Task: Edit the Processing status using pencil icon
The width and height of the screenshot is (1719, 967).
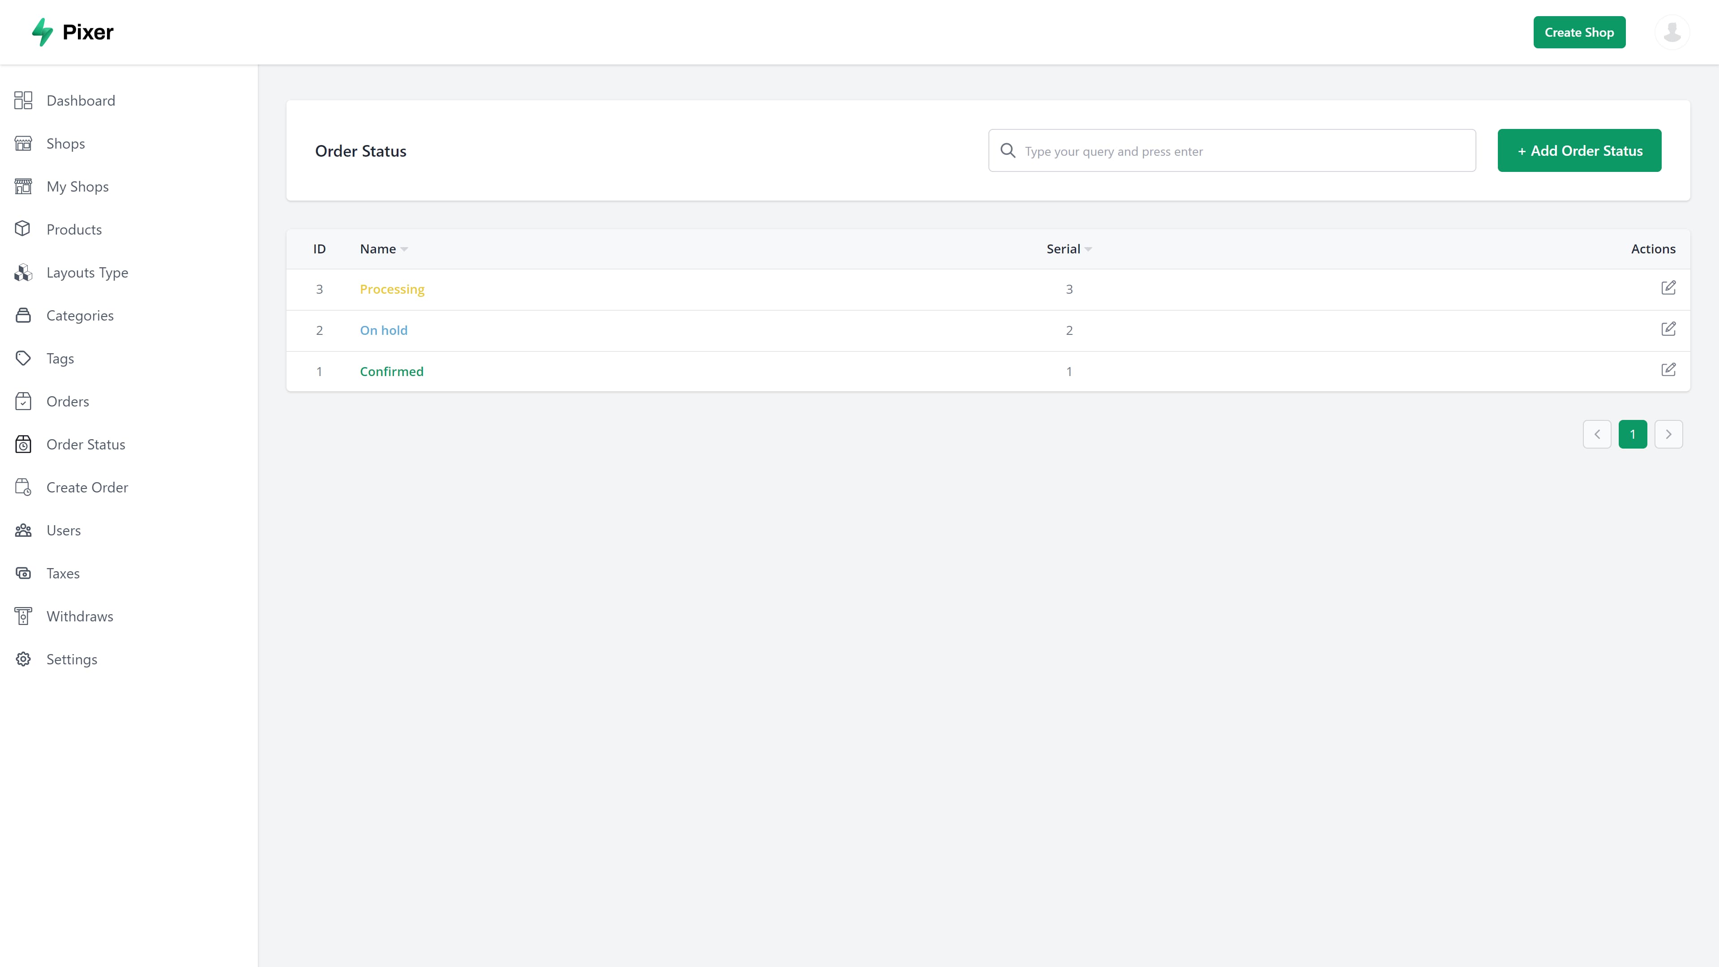Action: tap(1669, 287)
